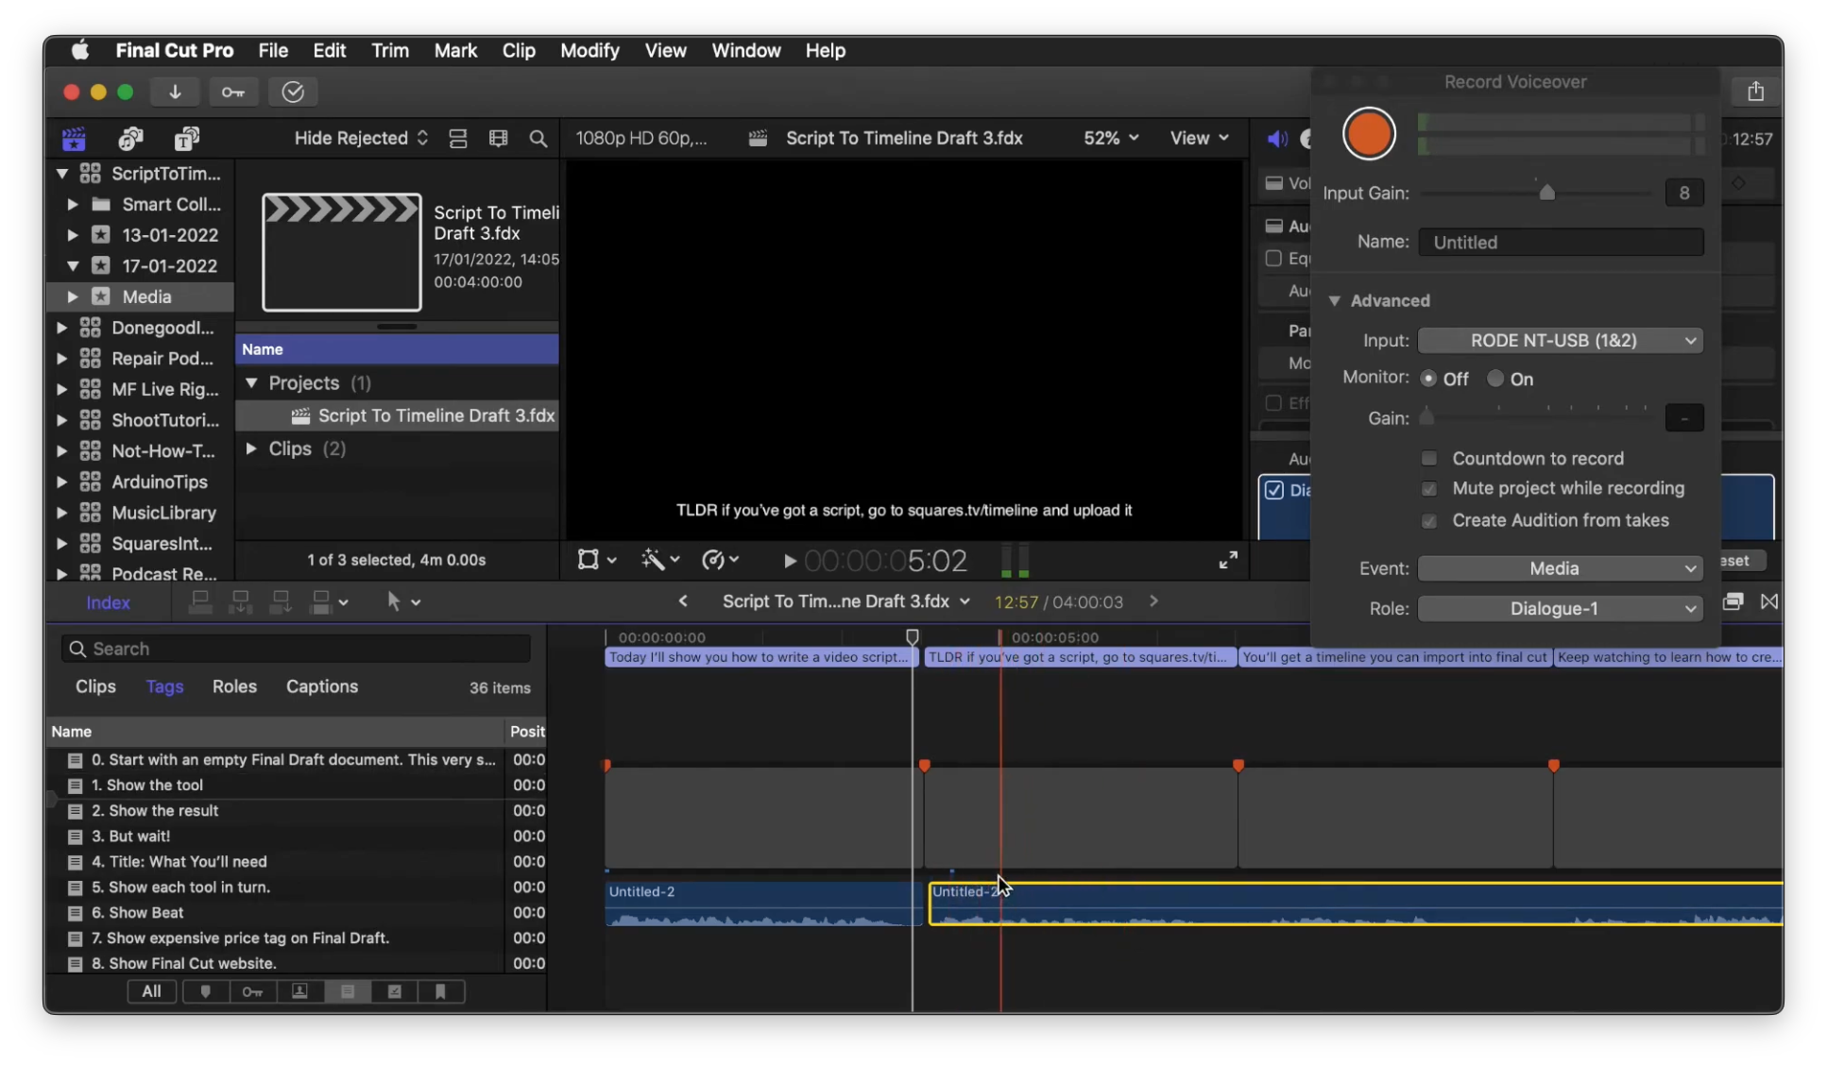Open the Apple menu
1827x1065 pixels.
coord(80,51)
